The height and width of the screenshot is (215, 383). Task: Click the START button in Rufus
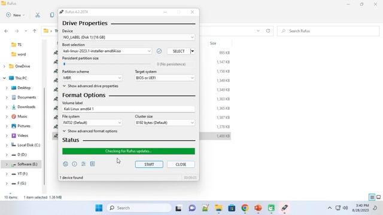pos(149,165)
